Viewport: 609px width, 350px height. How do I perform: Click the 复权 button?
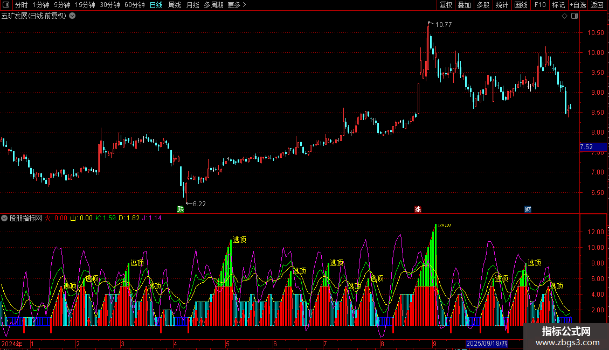[x=446, y=5]
